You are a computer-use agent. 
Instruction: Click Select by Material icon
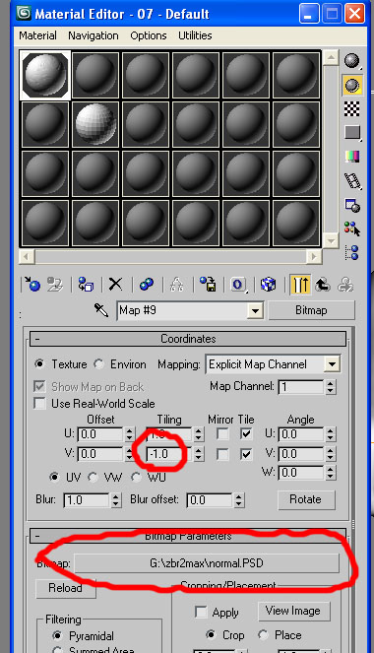352,229
